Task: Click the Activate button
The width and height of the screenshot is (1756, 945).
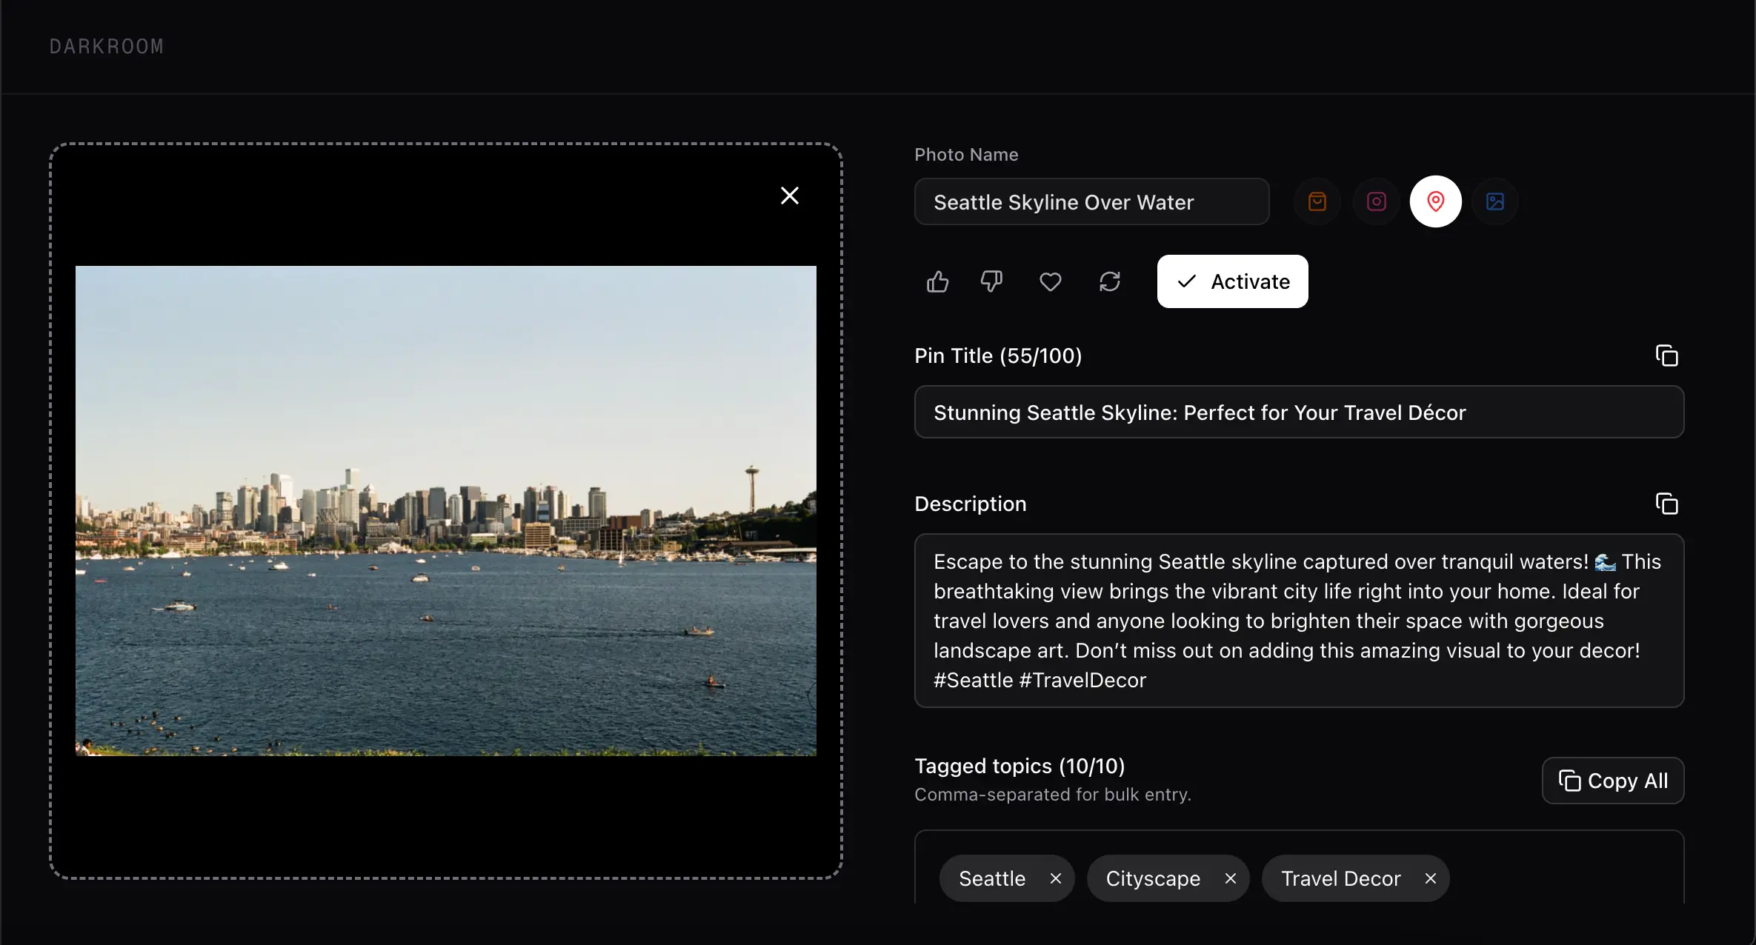Action: (1232, 281)
